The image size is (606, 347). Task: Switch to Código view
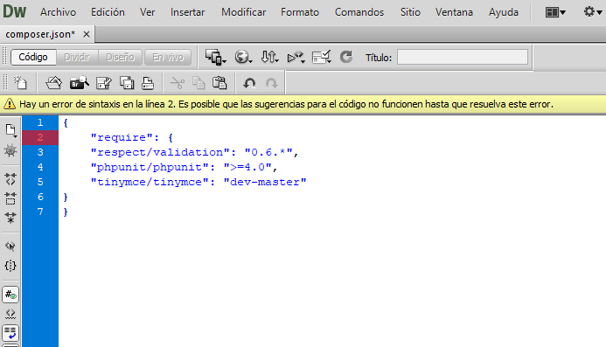(x=33, y=57)
